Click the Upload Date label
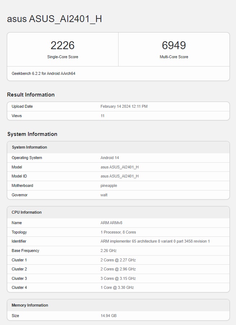This screenshot has height=325, width=236. click(x=22, y=106)
